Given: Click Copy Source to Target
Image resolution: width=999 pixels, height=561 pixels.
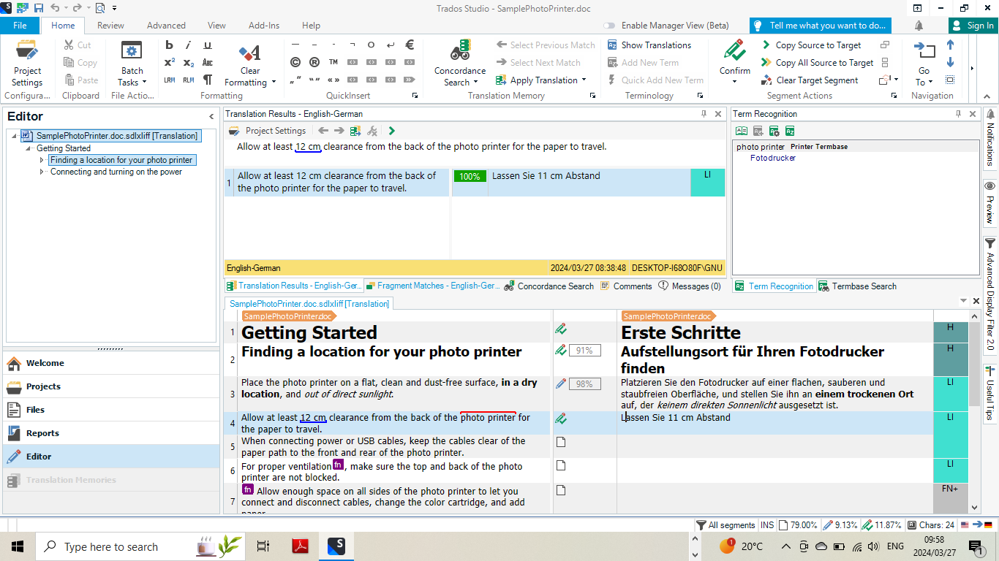Looking at the screenshot, I should pos(811,45).
